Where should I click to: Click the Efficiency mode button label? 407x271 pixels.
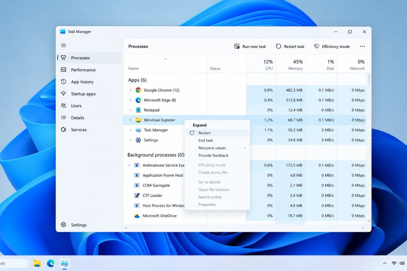336,47
